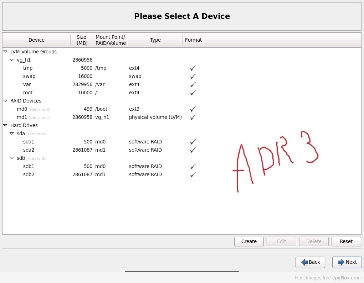Click the format checkmark for tmp
The width and height of the screenshot is (364, 283).
coord(193,68)
